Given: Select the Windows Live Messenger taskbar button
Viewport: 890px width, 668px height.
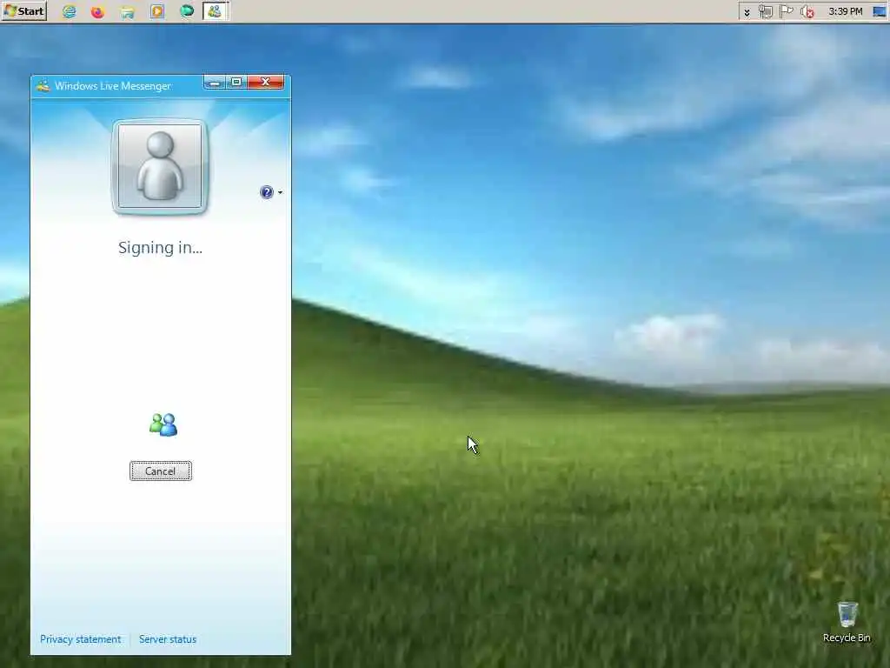Looking at the screenshot, I should pos(216,10).
